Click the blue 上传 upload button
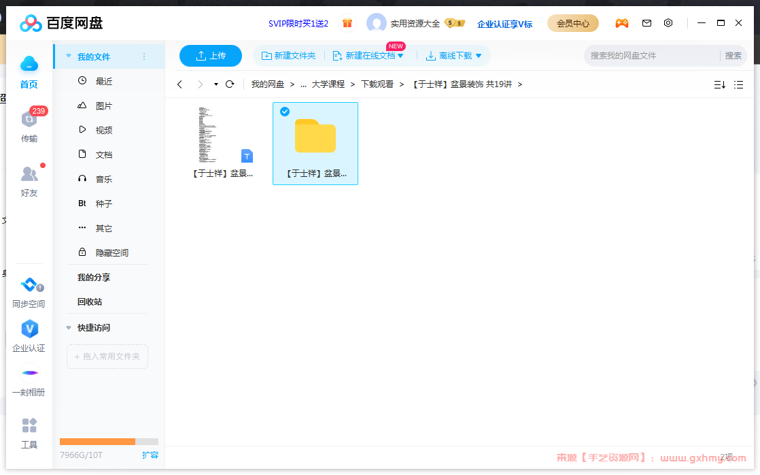The height and width of the screenshot is (475, 760). (x=211, y=56)
